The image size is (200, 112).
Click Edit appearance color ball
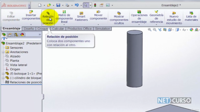point(192,30)
